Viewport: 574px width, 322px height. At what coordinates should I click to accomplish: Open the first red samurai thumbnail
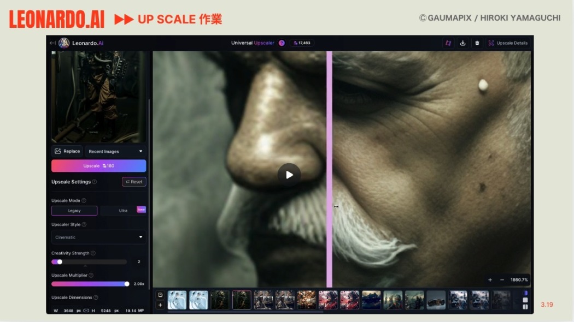[x=328, y=300]
